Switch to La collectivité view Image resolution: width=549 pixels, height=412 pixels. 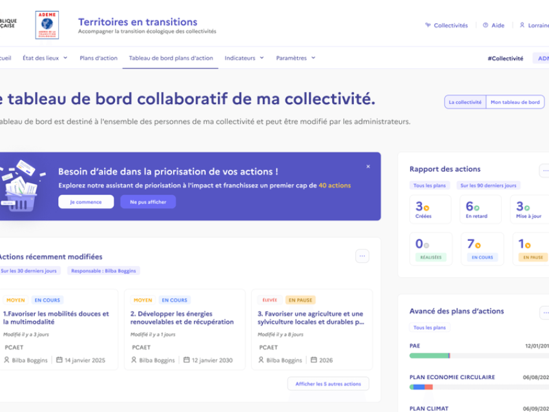point(464,102)
